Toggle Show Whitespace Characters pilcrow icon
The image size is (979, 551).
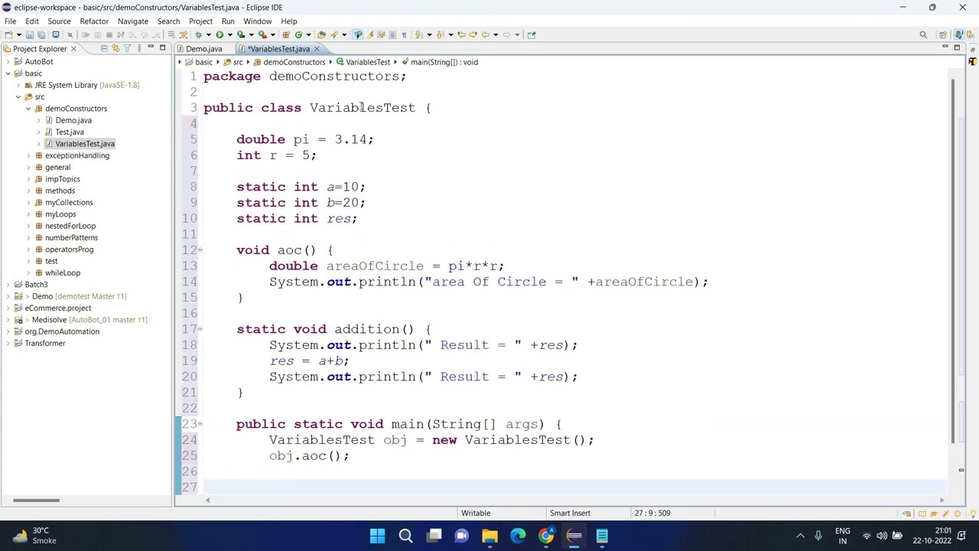404,34
